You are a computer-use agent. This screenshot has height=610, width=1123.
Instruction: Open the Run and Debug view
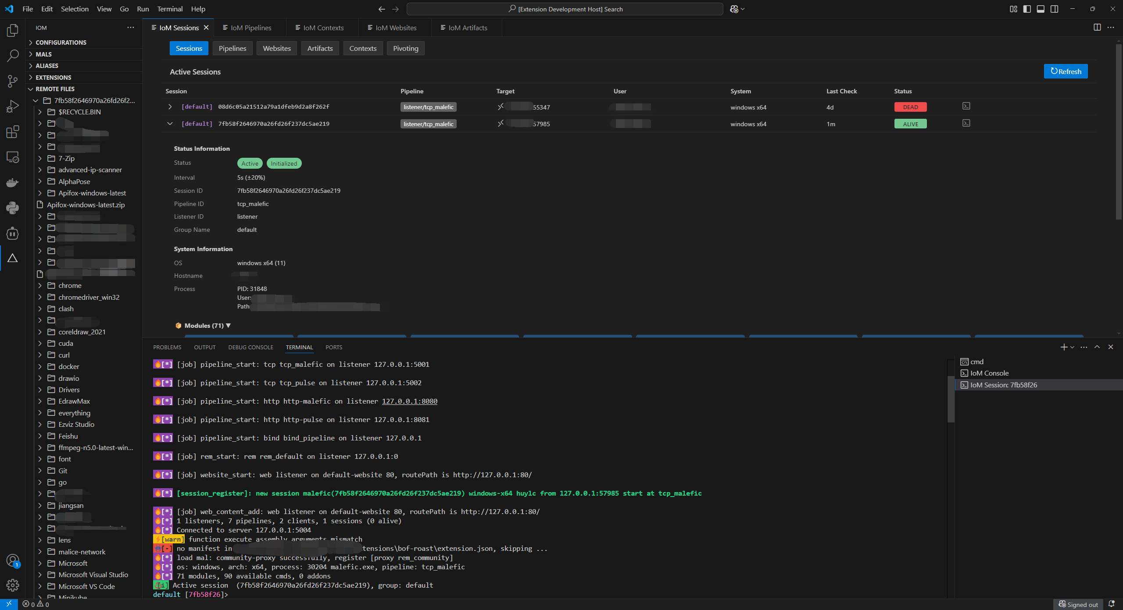click(12, 106)
